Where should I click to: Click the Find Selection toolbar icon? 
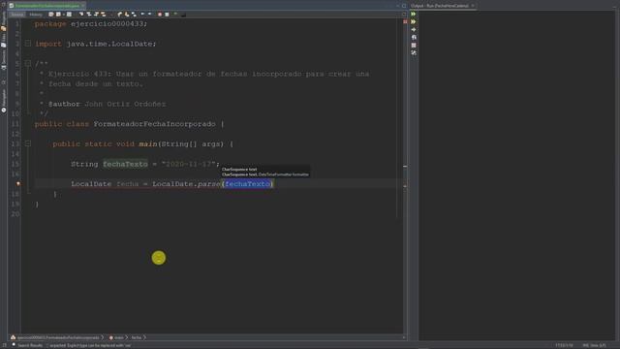[81, 15]
